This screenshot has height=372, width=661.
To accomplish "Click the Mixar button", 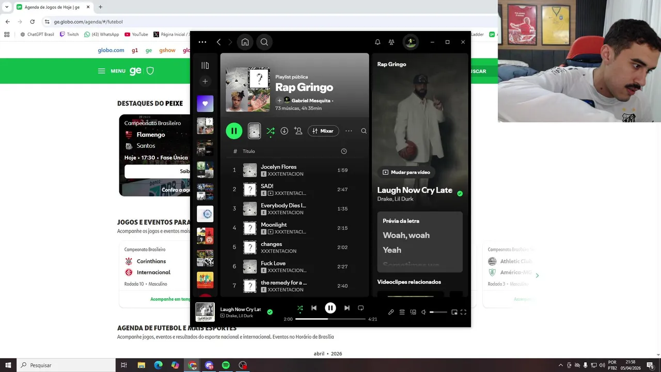I will tap(323, 131).
